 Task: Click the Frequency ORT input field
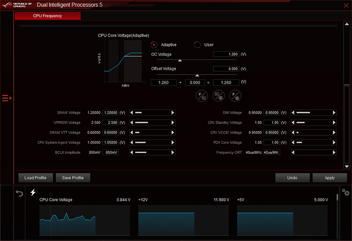click(x=272, y=153)
